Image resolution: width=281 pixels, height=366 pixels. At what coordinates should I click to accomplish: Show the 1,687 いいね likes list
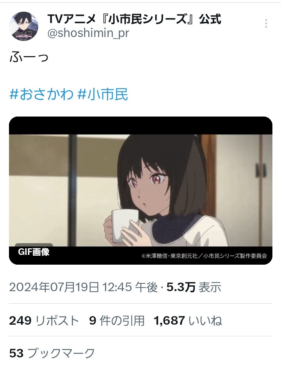[x=188, y=320]
